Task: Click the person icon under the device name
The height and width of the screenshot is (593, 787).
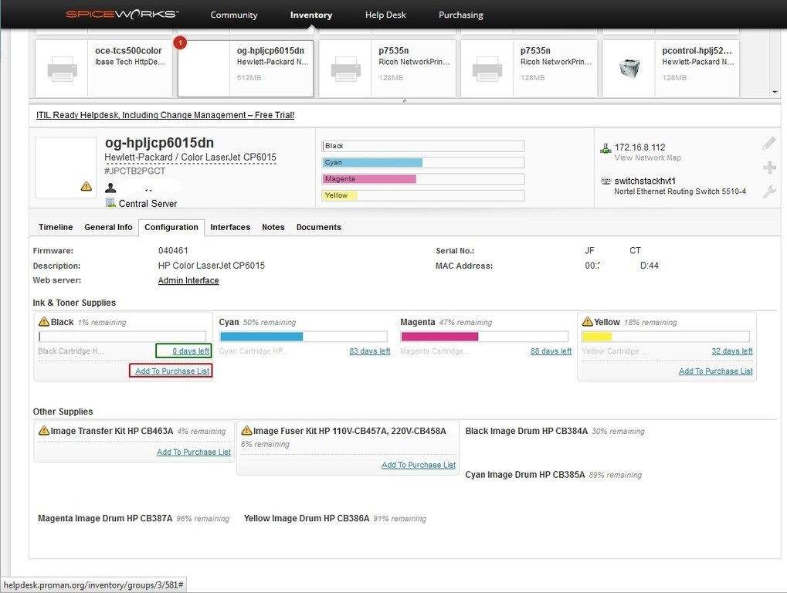Action: 109,187
